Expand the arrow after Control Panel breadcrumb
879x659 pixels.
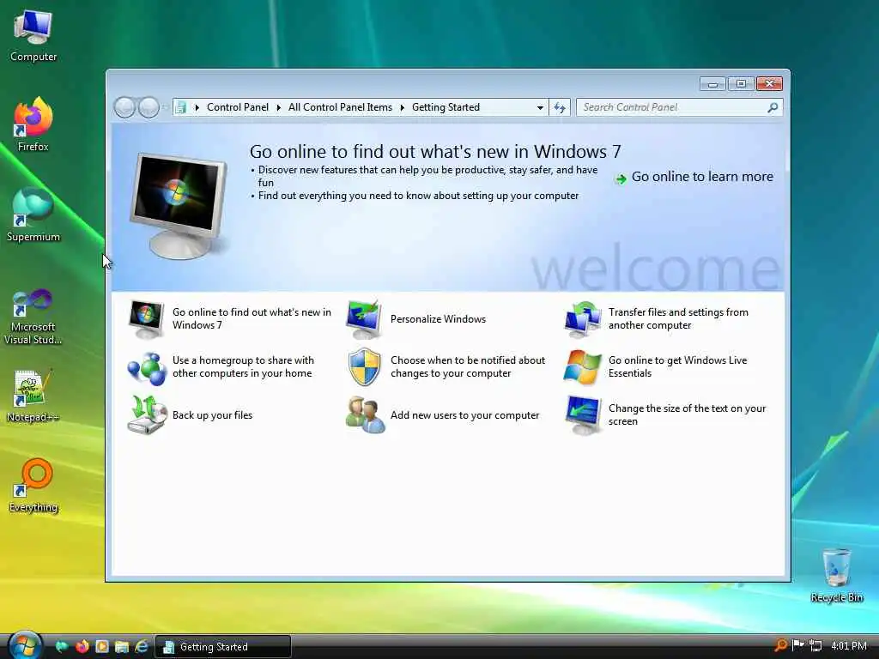[x=279, y=107]
